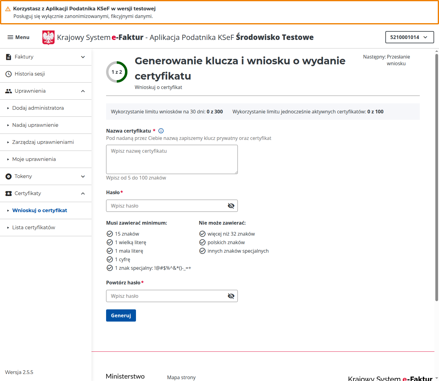Open info tooltip next to Nazwa certyfikatu
The width and height of the screenshot is (439, 381).
pos(161,131)
